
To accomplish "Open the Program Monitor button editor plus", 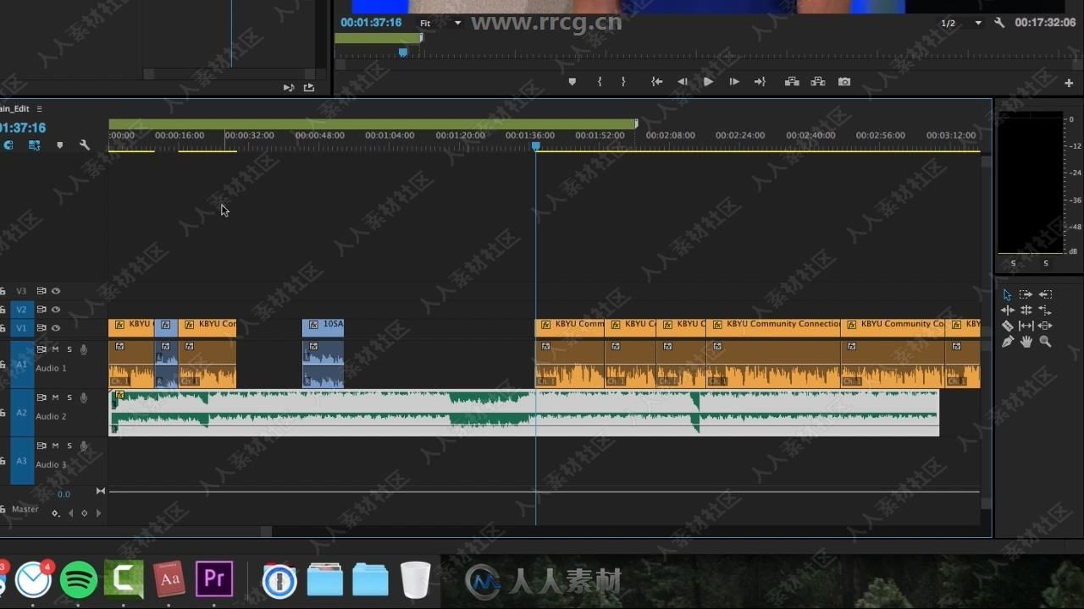I will pos(1069,83).
